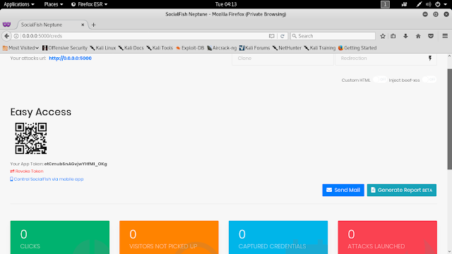
Task: Open the Kali Tools bookmark
Action: (x=160, y=48)
